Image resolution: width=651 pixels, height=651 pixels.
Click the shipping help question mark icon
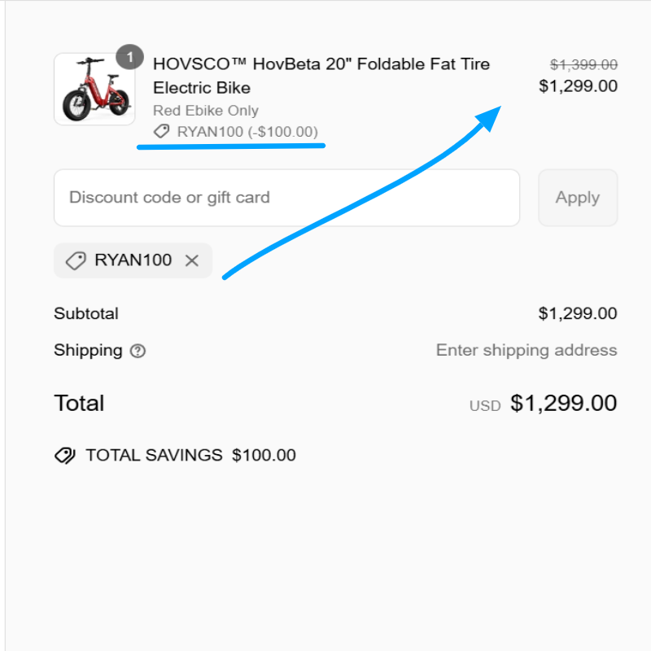(138, 352)
